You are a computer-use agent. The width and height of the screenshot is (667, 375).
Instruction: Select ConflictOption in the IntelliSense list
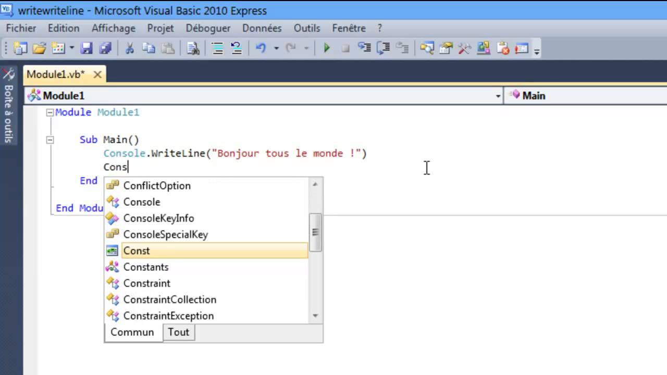coord(206,185)
